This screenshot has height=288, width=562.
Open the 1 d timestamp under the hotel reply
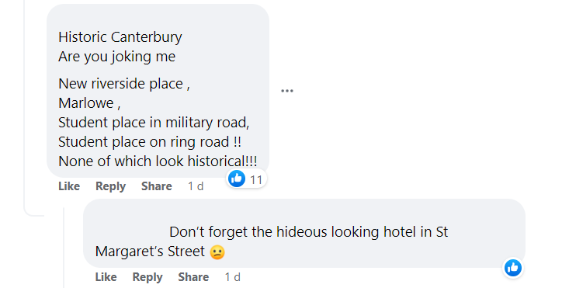pyautogui.click(x=233, y=277)
